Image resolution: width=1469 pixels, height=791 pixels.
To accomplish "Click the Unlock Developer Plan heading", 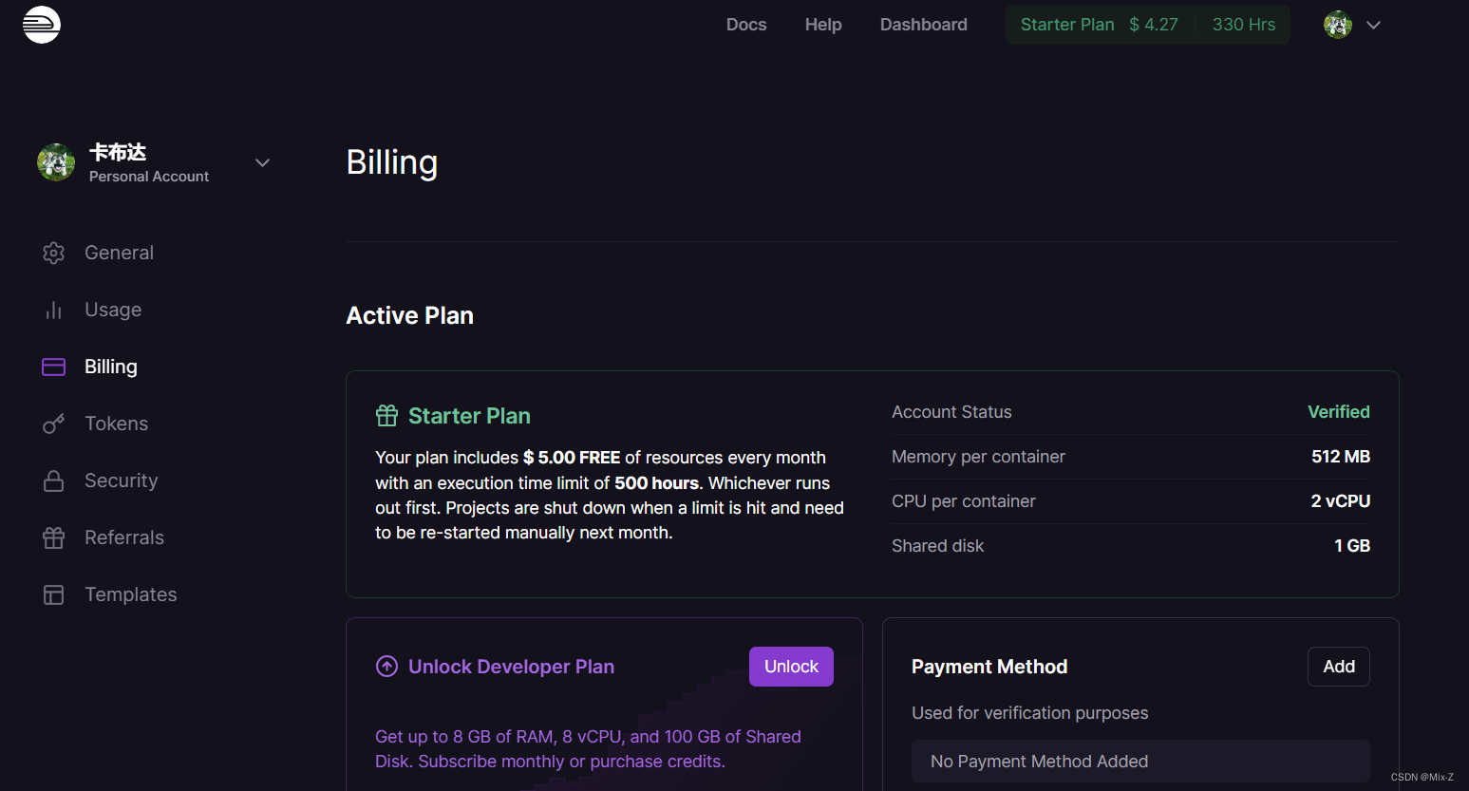I will click(x=511, y=667).
